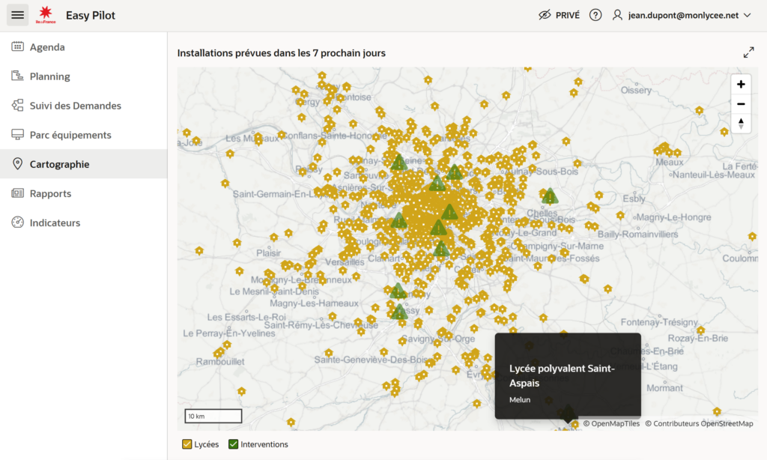Click the Cartographie map pin icon

pyautogui.click(x=18, y=164)
